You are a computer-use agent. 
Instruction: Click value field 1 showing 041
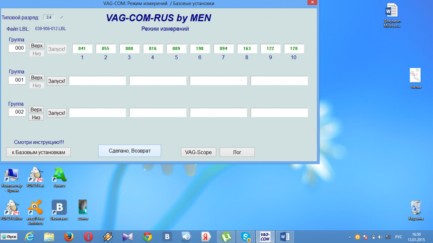pyautogui.click(x=82, y=49)
